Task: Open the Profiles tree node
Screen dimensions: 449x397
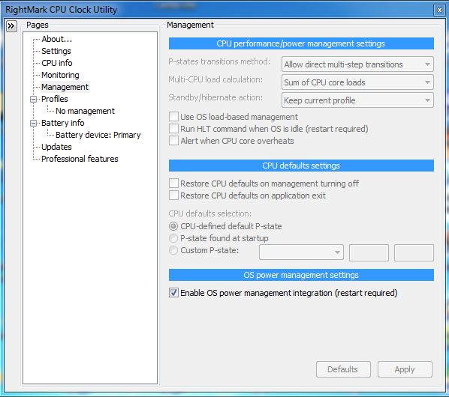Action: point(55,99)
